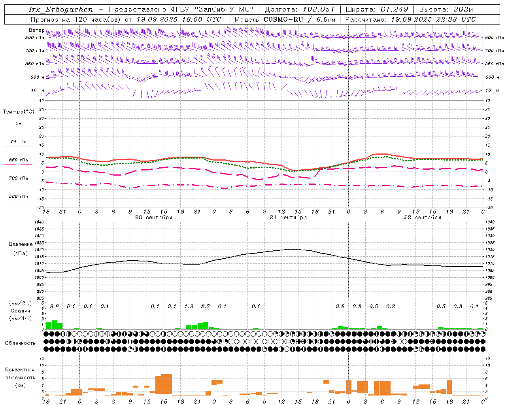Image resolution: width=506 pixels, height=405 pixels.
Task: Click the station title Irk_Erbogachen
Action: click(61, 9)
